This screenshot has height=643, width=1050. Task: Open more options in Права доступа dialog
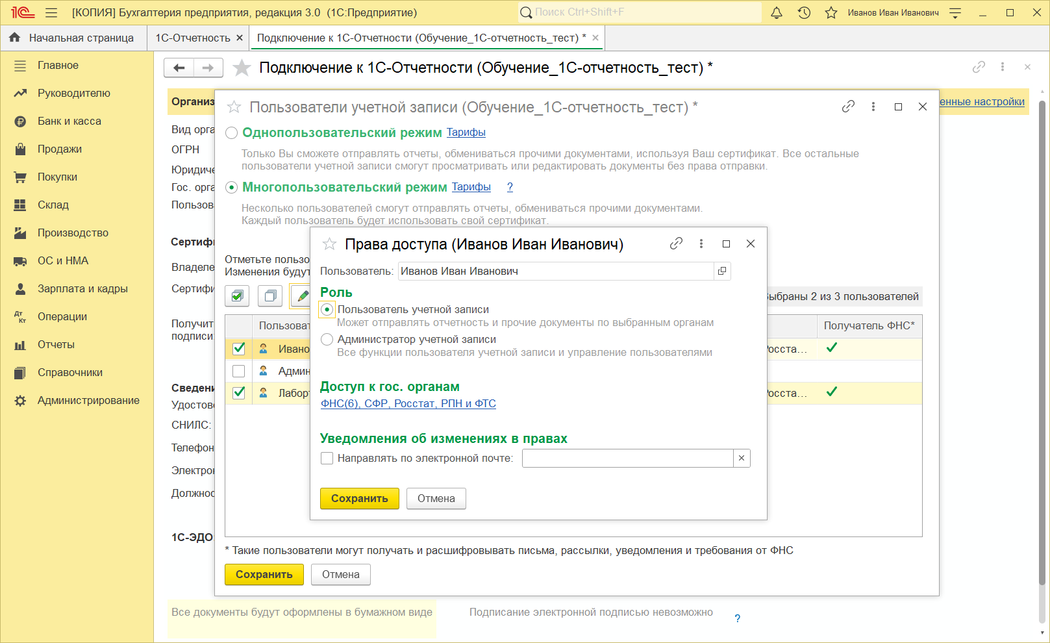tap(701, 244)
